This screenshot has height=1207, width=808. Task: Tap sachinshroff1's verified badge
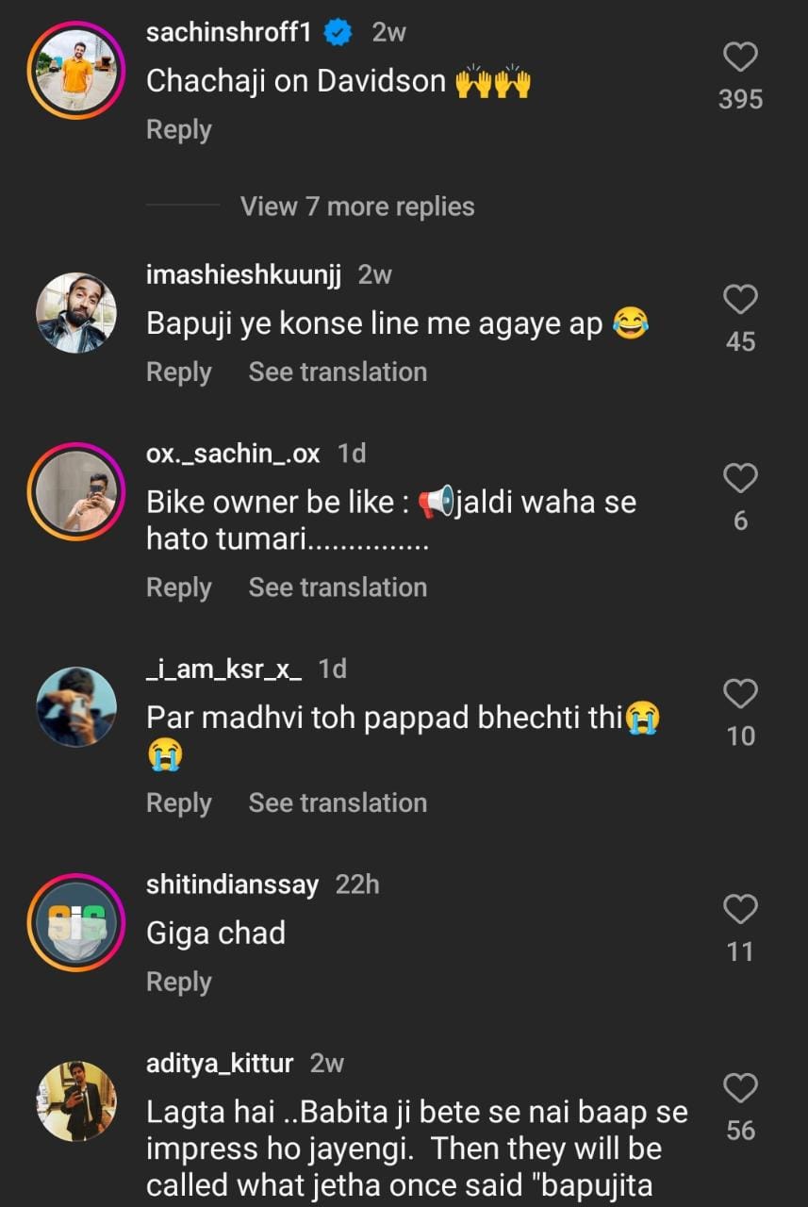click(338, 32)
